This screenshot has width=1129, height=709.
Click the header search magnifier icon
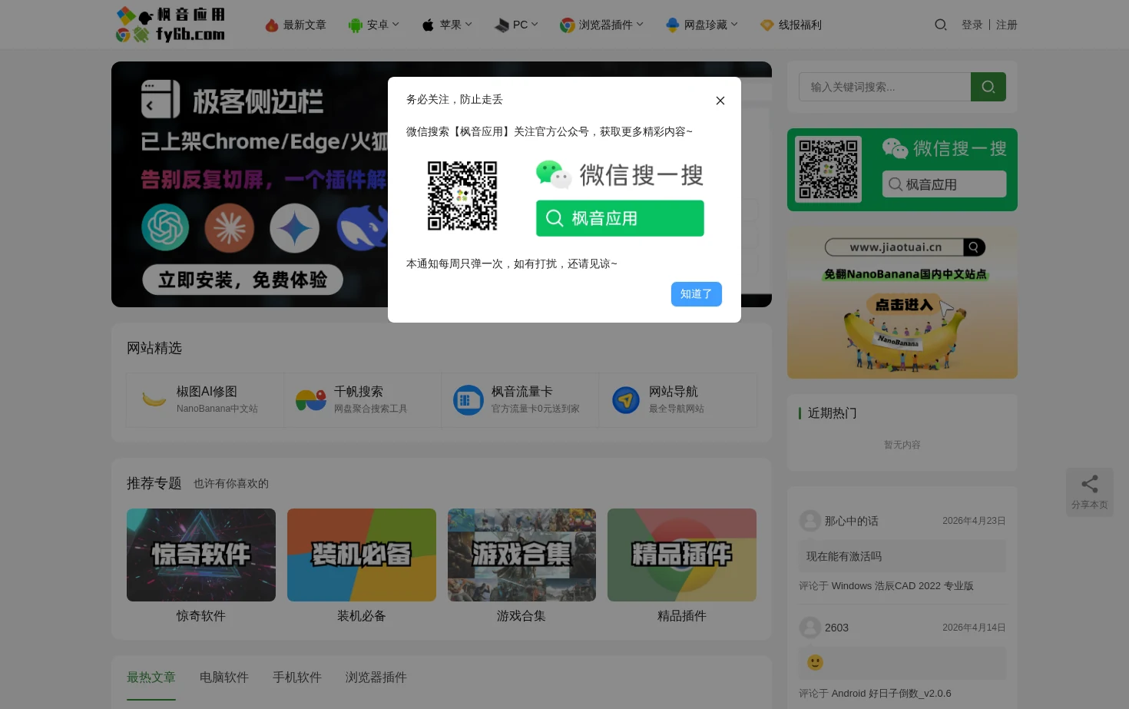click(940, 25)
